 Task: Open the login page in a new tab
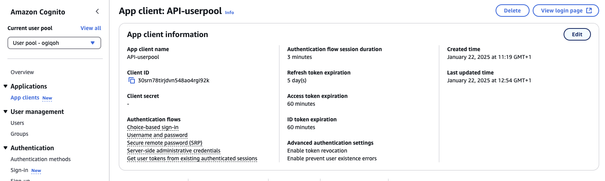[566, 11]
